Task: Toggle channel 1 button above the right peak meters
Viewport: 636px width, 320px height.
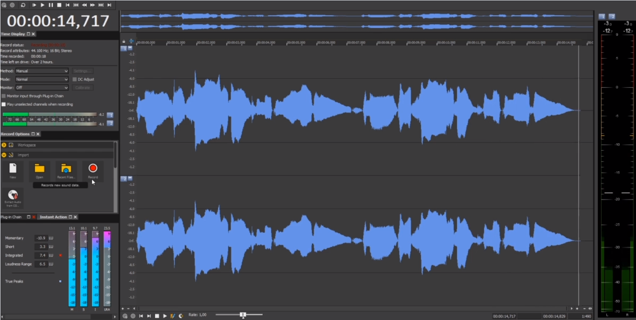Action: click(x=602, y=16)
